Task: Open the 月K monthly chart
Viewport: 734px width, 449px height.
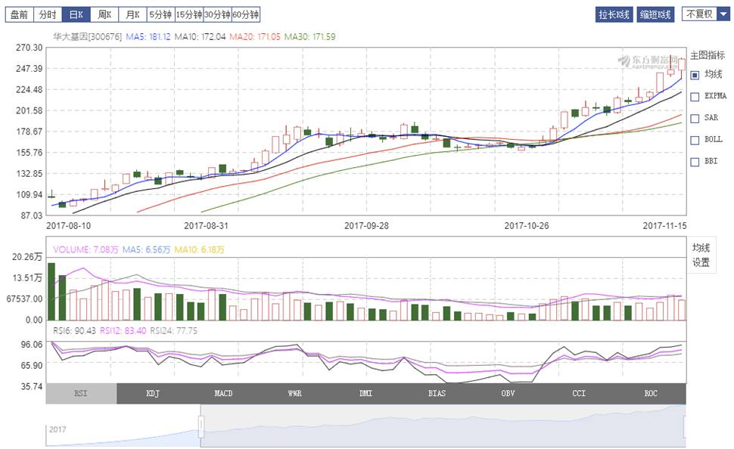Action: [x=132, y=14]
